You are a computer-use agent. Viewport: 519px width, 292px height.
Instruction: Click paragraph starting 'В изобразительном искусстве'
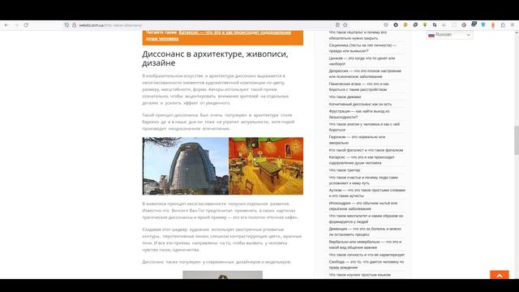pyautogui.click(x=216, y=89)
